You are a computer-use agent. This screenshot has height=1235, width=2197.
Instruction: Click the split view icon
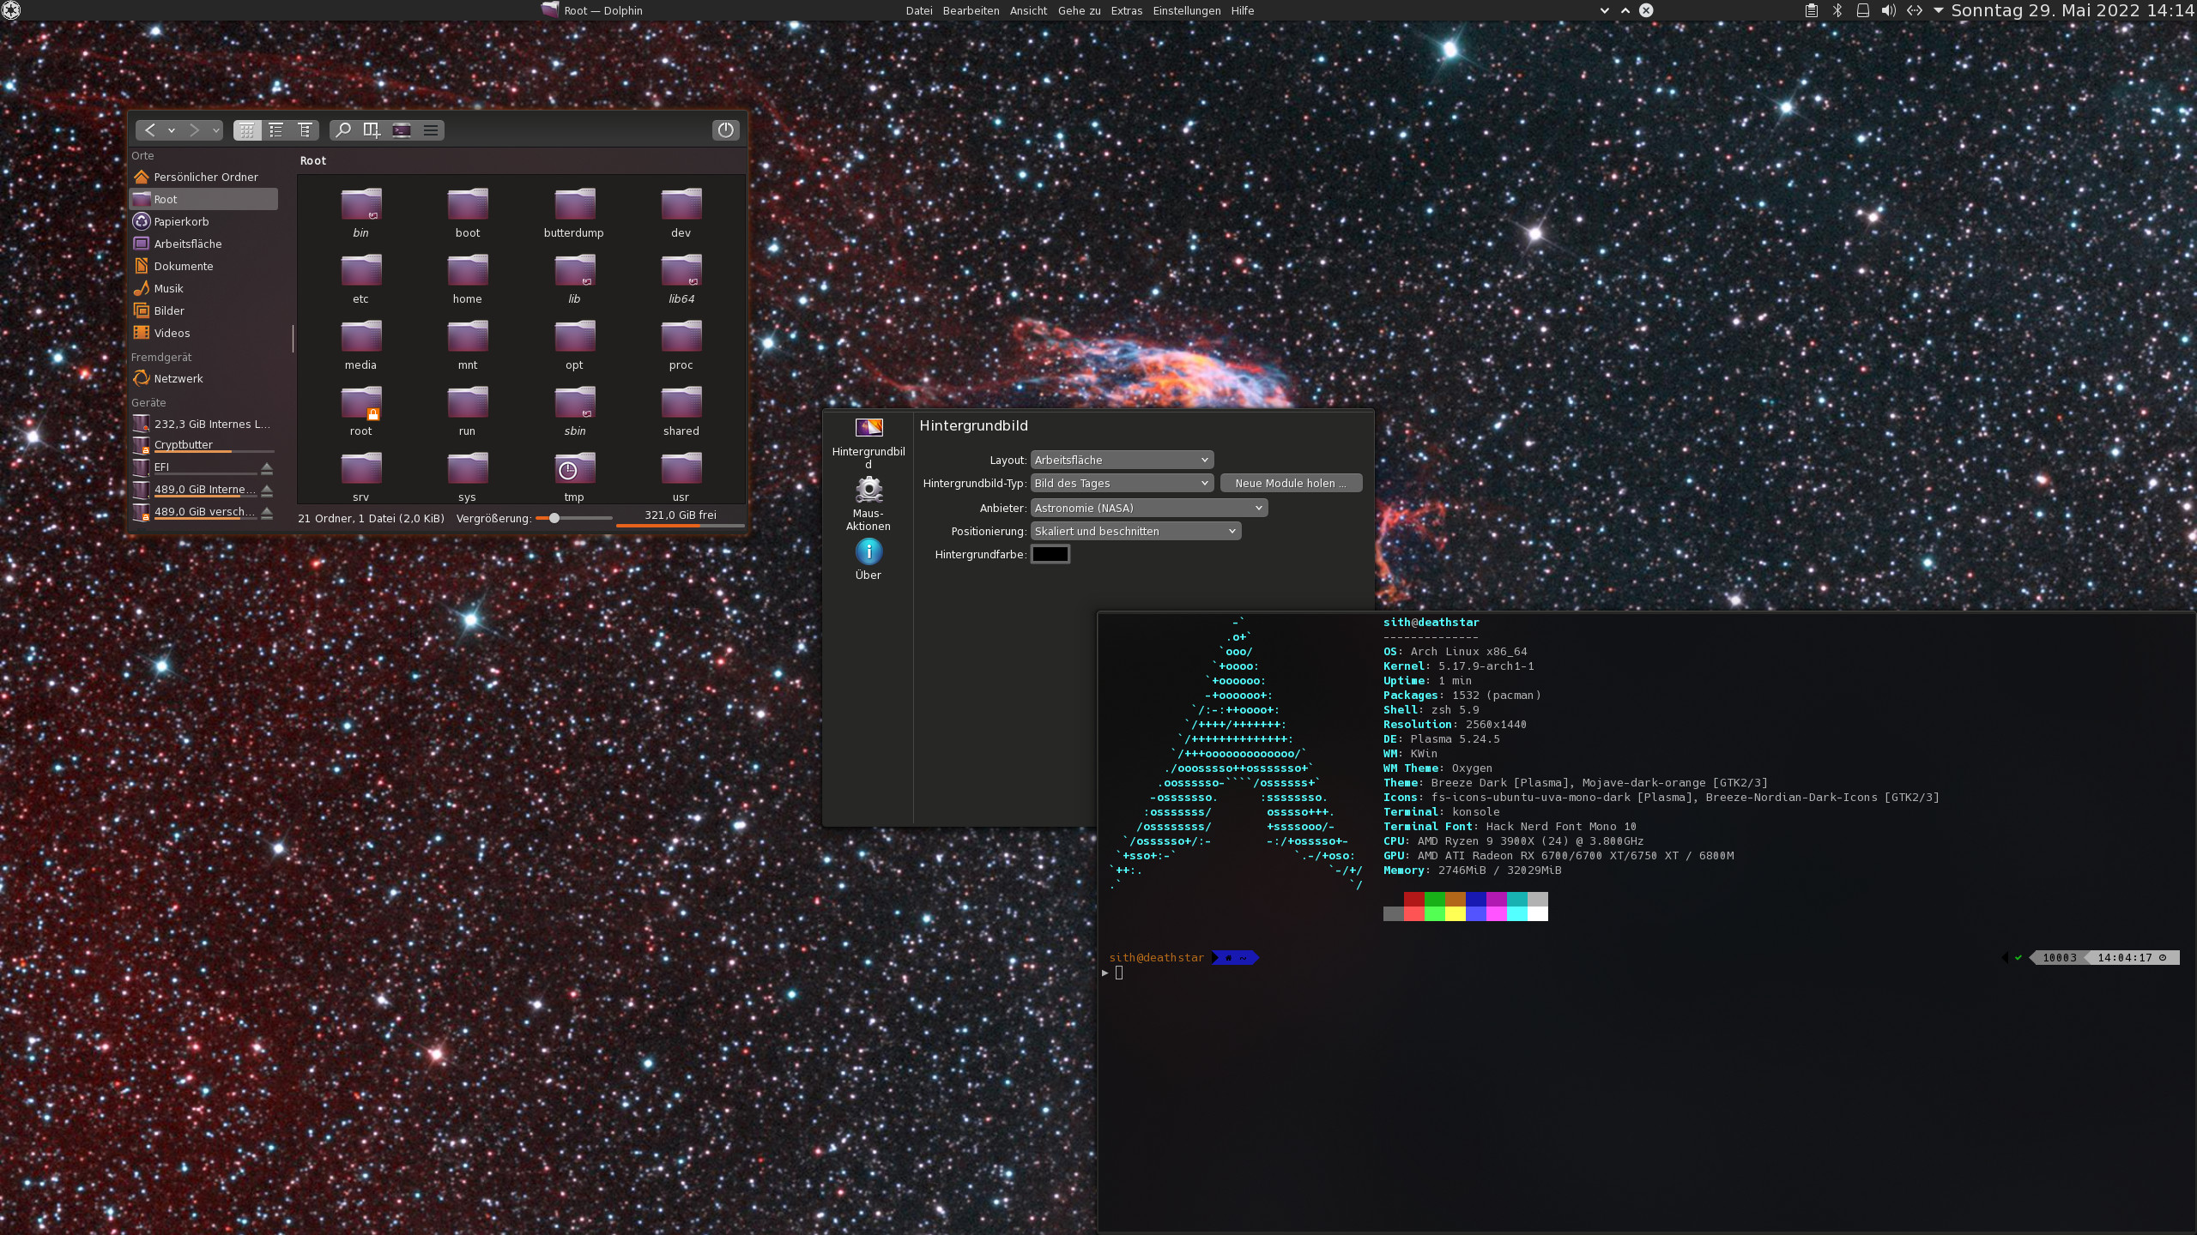click(372, 130)
